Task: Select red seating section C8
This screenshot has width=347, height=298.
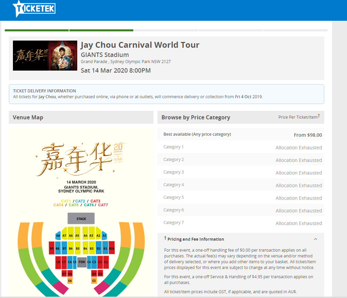Action: click(x=58, y=262)
